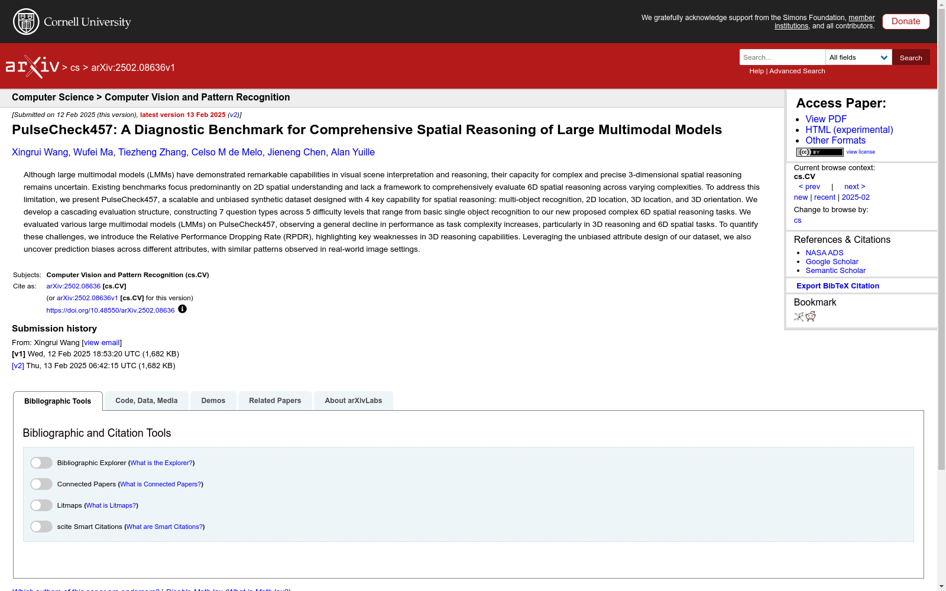Open the 2025-02 listing link
The height and width of the screenshot is (591, 946).
pos(856,197)
